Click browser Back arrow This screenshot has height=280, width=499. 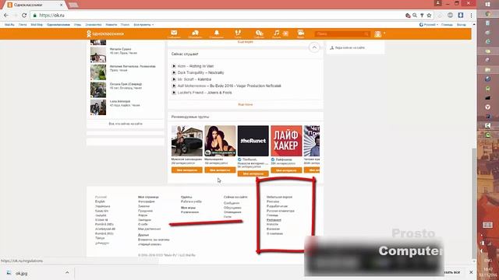pyautogui.click(x=6, y=16)
